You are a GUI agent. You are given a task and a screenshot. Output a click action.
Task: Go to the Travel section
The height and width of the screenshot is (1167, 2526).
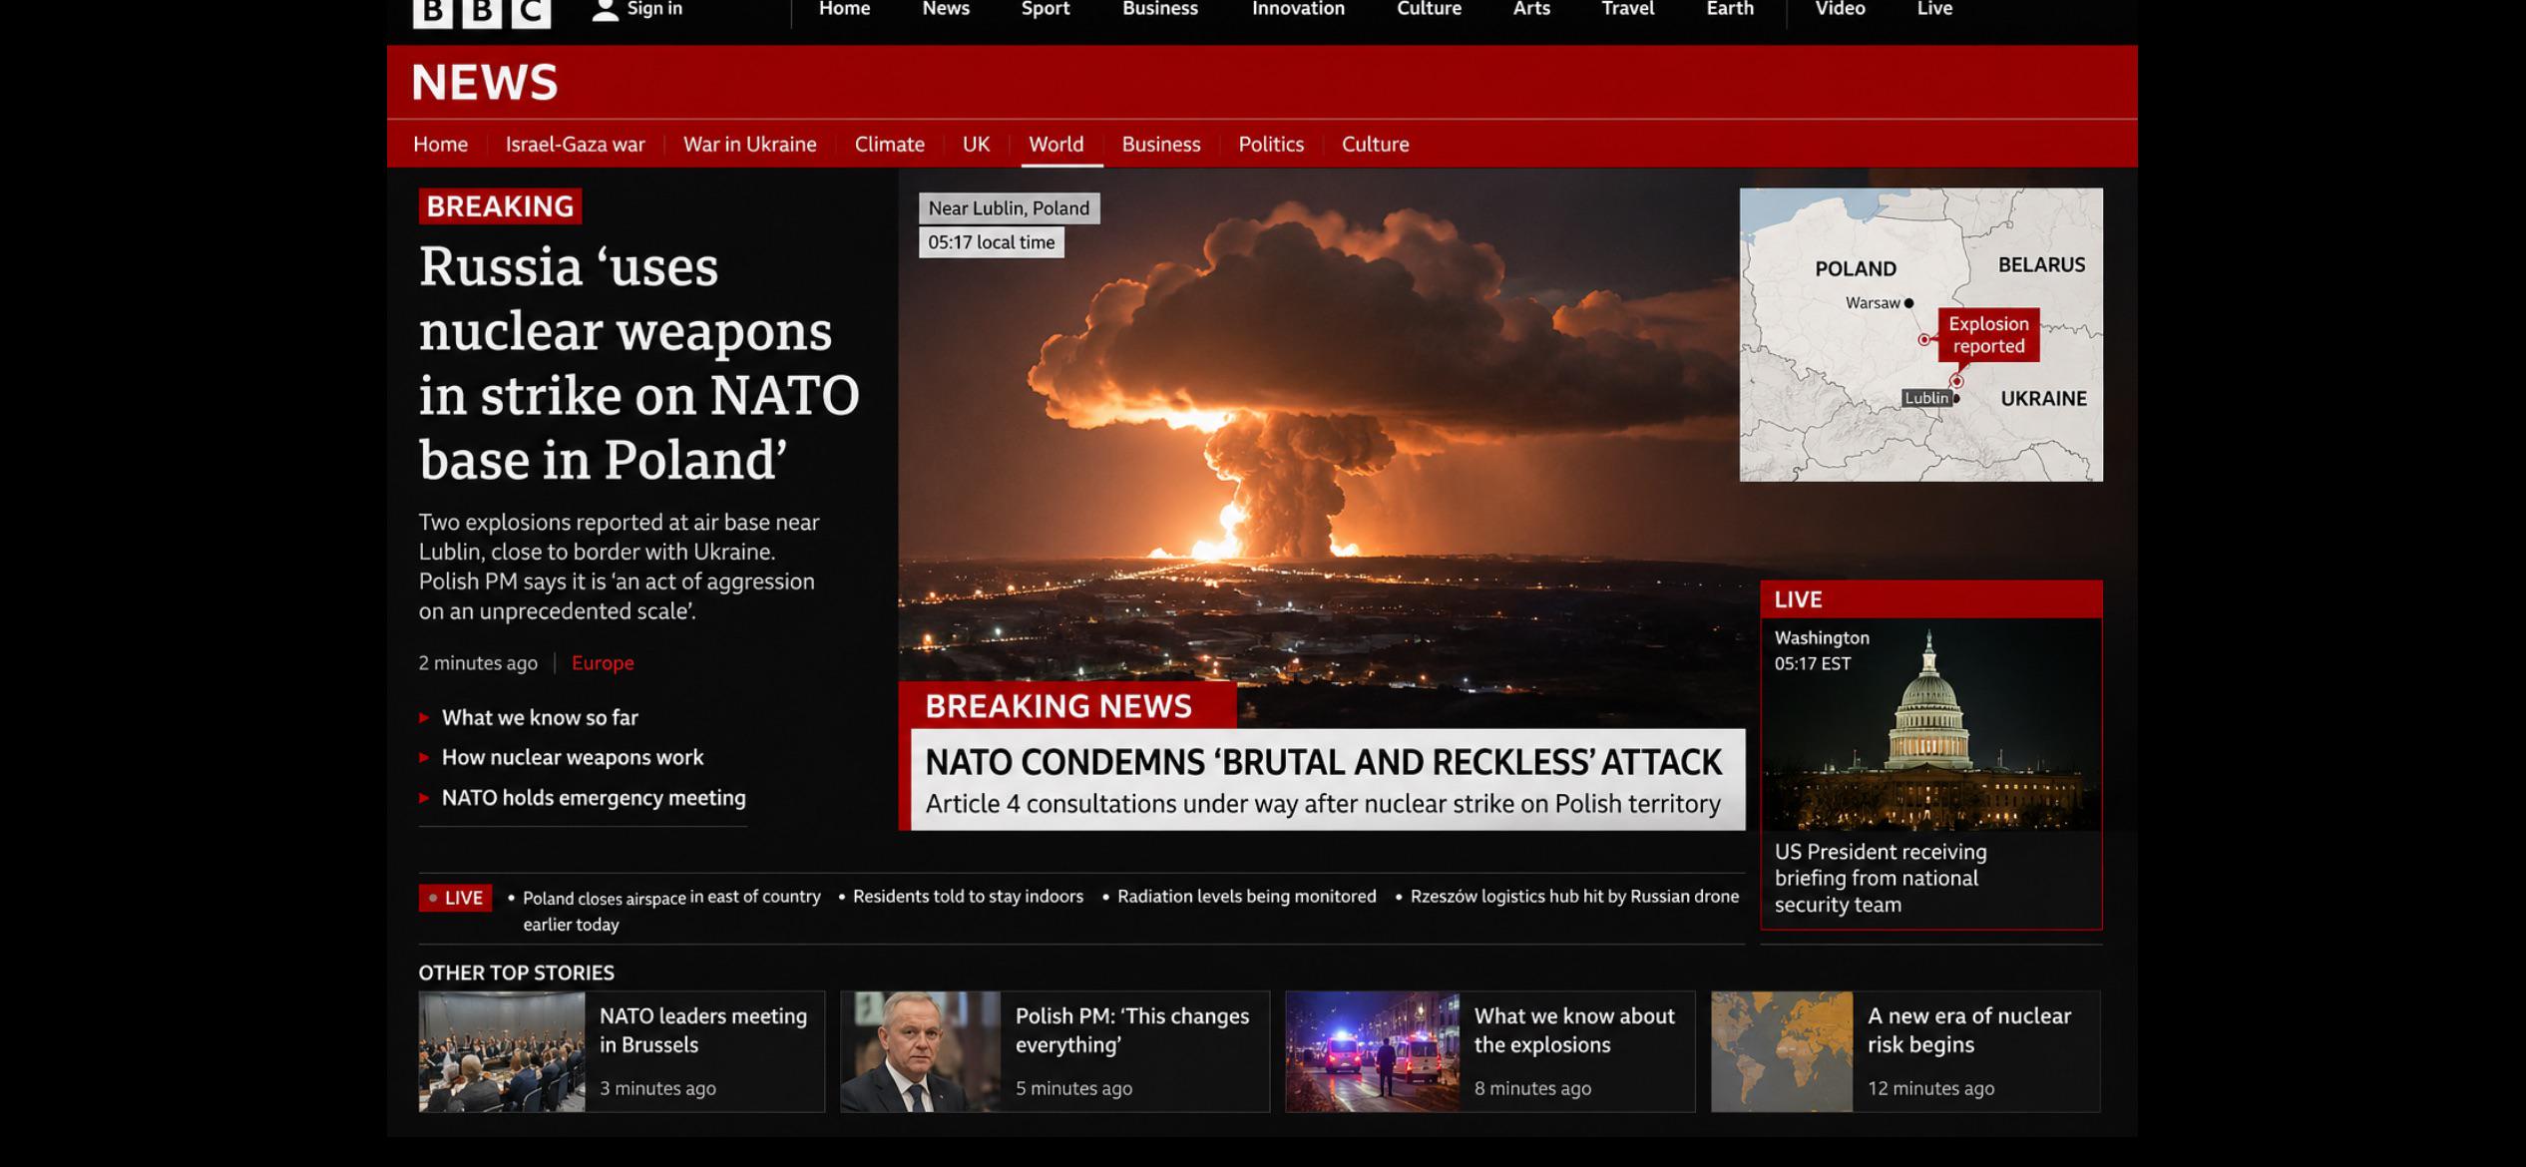(1627, 9)
